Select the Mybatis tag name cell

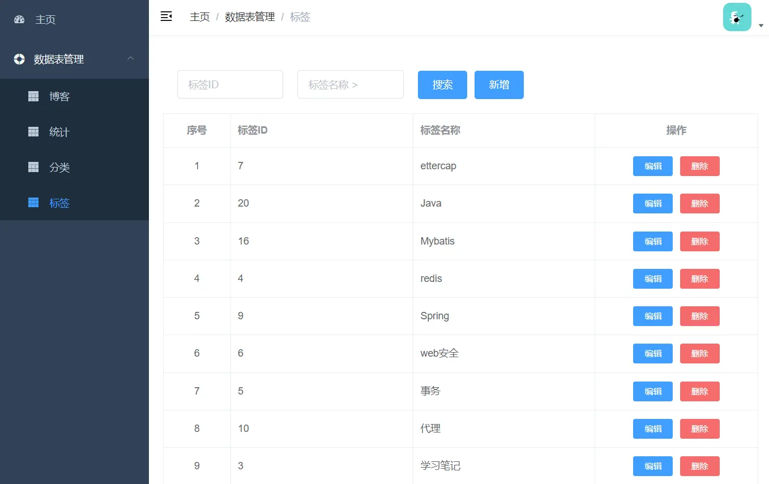click(504, 241)
